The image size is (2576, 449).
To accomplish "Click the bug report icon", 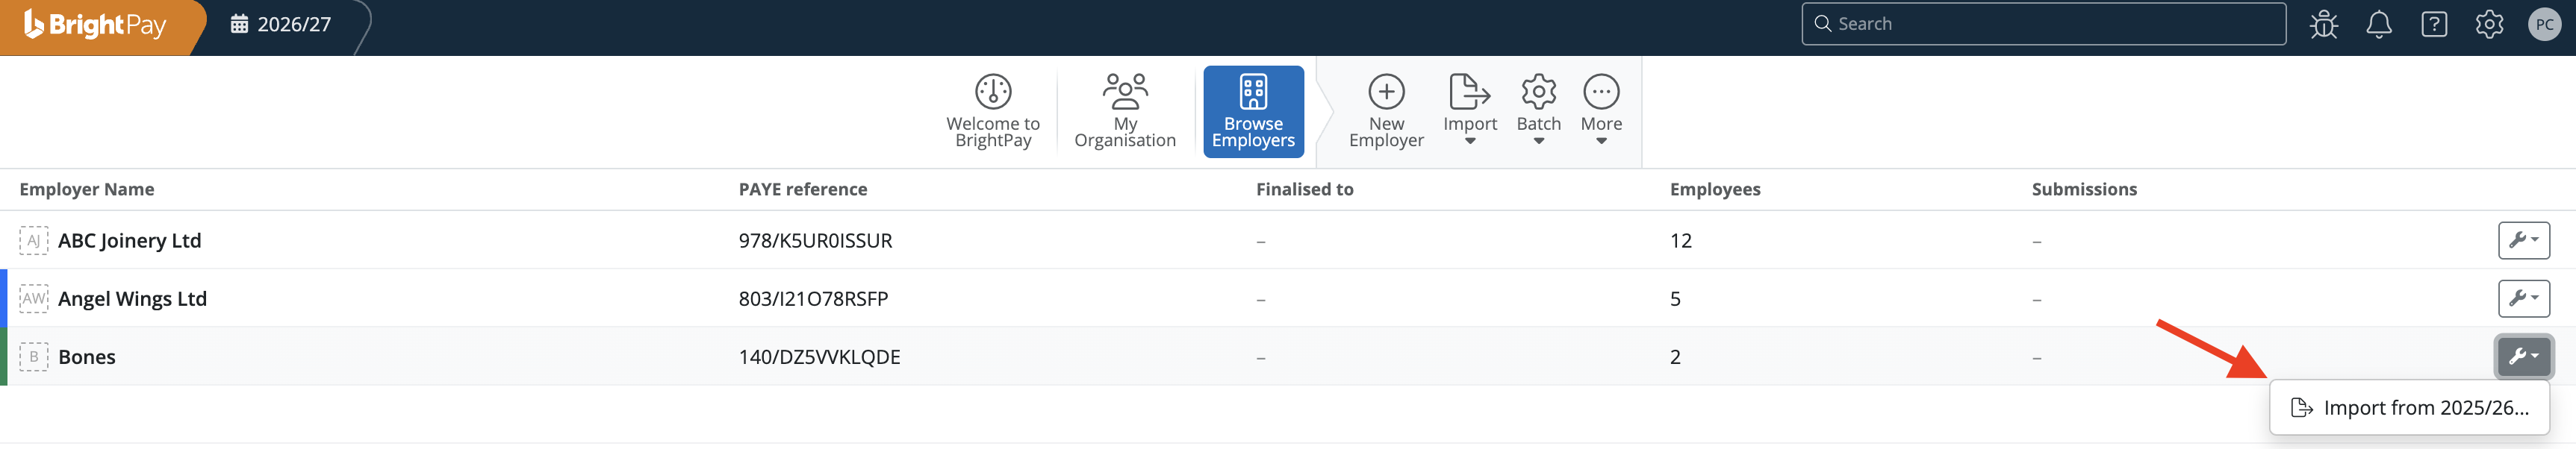I will point(2323,24).
